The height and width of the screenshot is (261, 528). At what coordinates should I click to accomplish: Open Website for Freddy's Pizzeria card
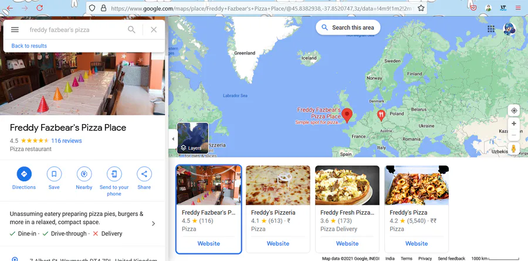coord(278,243)
